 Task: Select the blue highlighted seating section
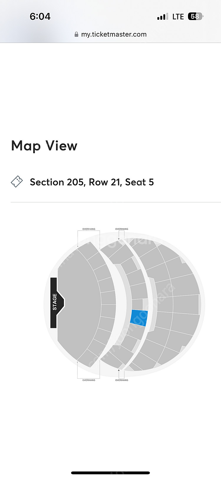(139, 318)
